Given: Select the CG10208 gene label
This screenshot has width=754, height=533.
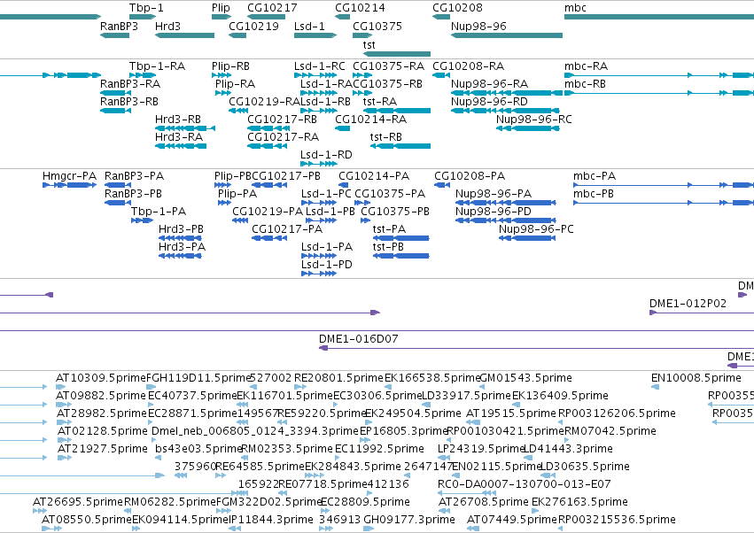Looking at the screenshot, I should pyautogui.click(x=457, y=8).
